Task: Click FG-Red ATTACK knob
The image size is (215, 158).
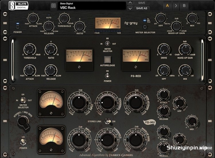Action: (30, 71)
